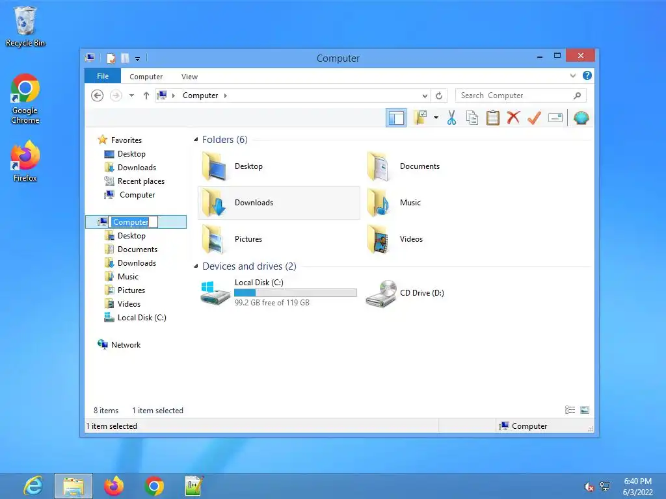This screenshot has width=666, height=499.
Task: Select the Videos folder icon in content
Action: 379,239
